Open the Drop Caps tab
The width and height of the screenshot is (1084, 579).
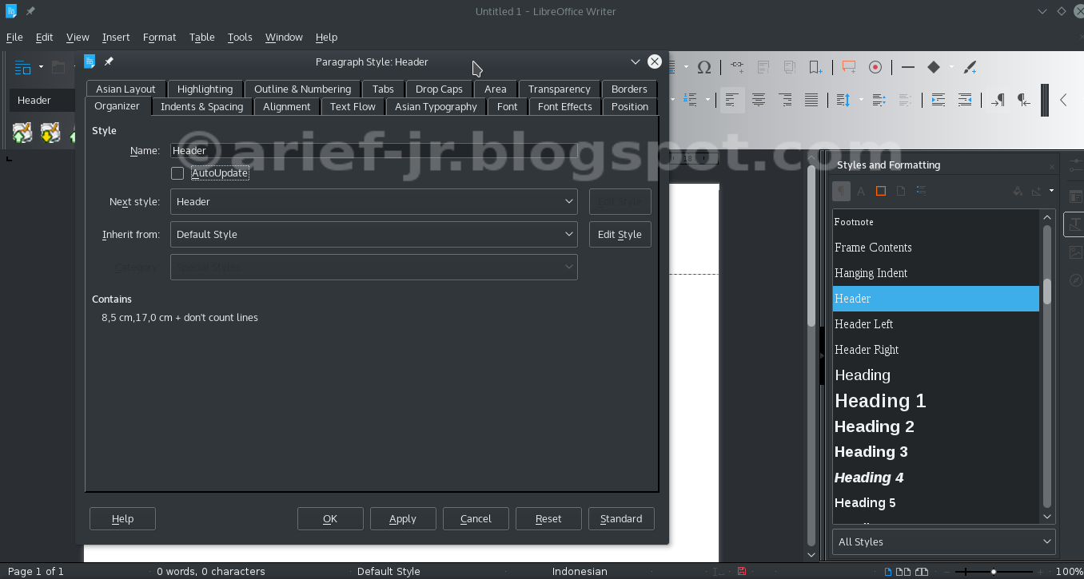[x=439, y=89]
